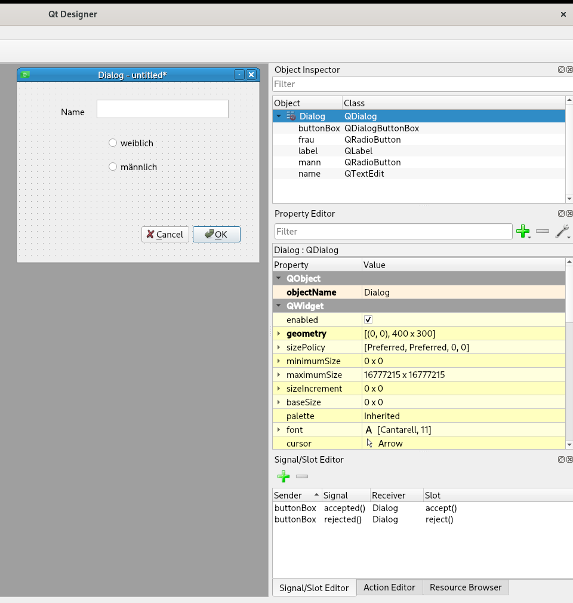Viewport: 573px width, 603px height.
Task: Click the add dynamic property plus icon
Action: pyautogui.click(x=523, y=231)
